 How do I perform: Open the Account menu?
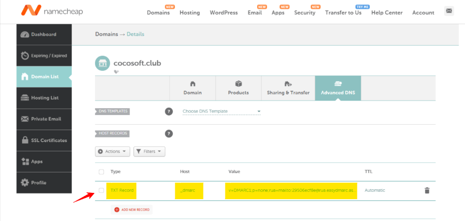(423, 13)
